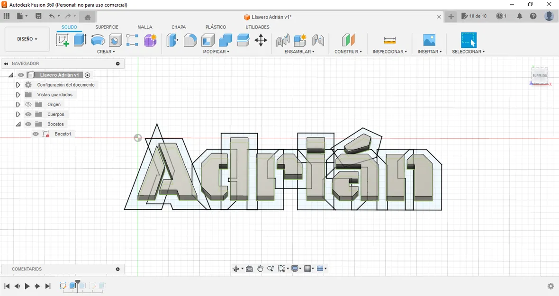Open the MODIFICAR dropdown menu

[216, 52]
